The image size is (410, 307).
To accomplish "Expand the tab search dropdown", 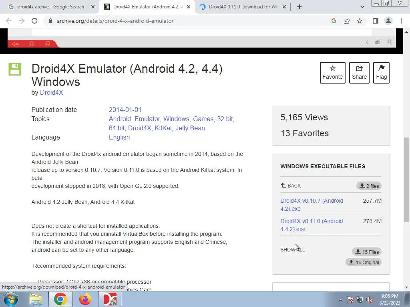I will tap(362, 7).
